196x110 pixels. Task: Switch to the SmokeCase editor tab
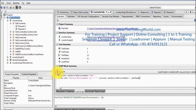pos(63,12)
